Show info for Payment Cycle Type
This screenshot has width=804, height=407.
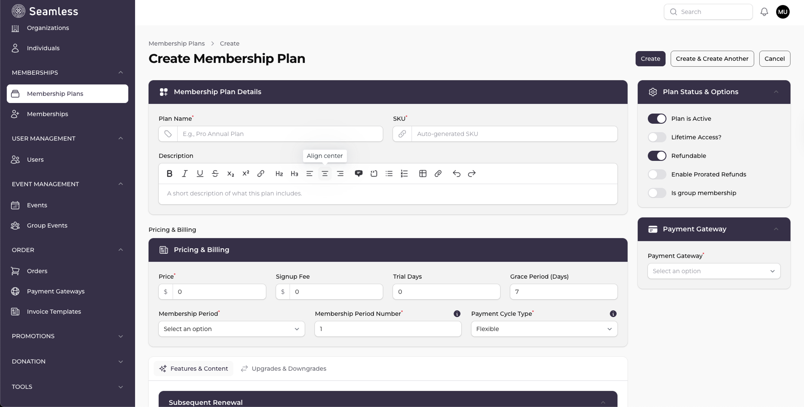[x=613, y=314]
